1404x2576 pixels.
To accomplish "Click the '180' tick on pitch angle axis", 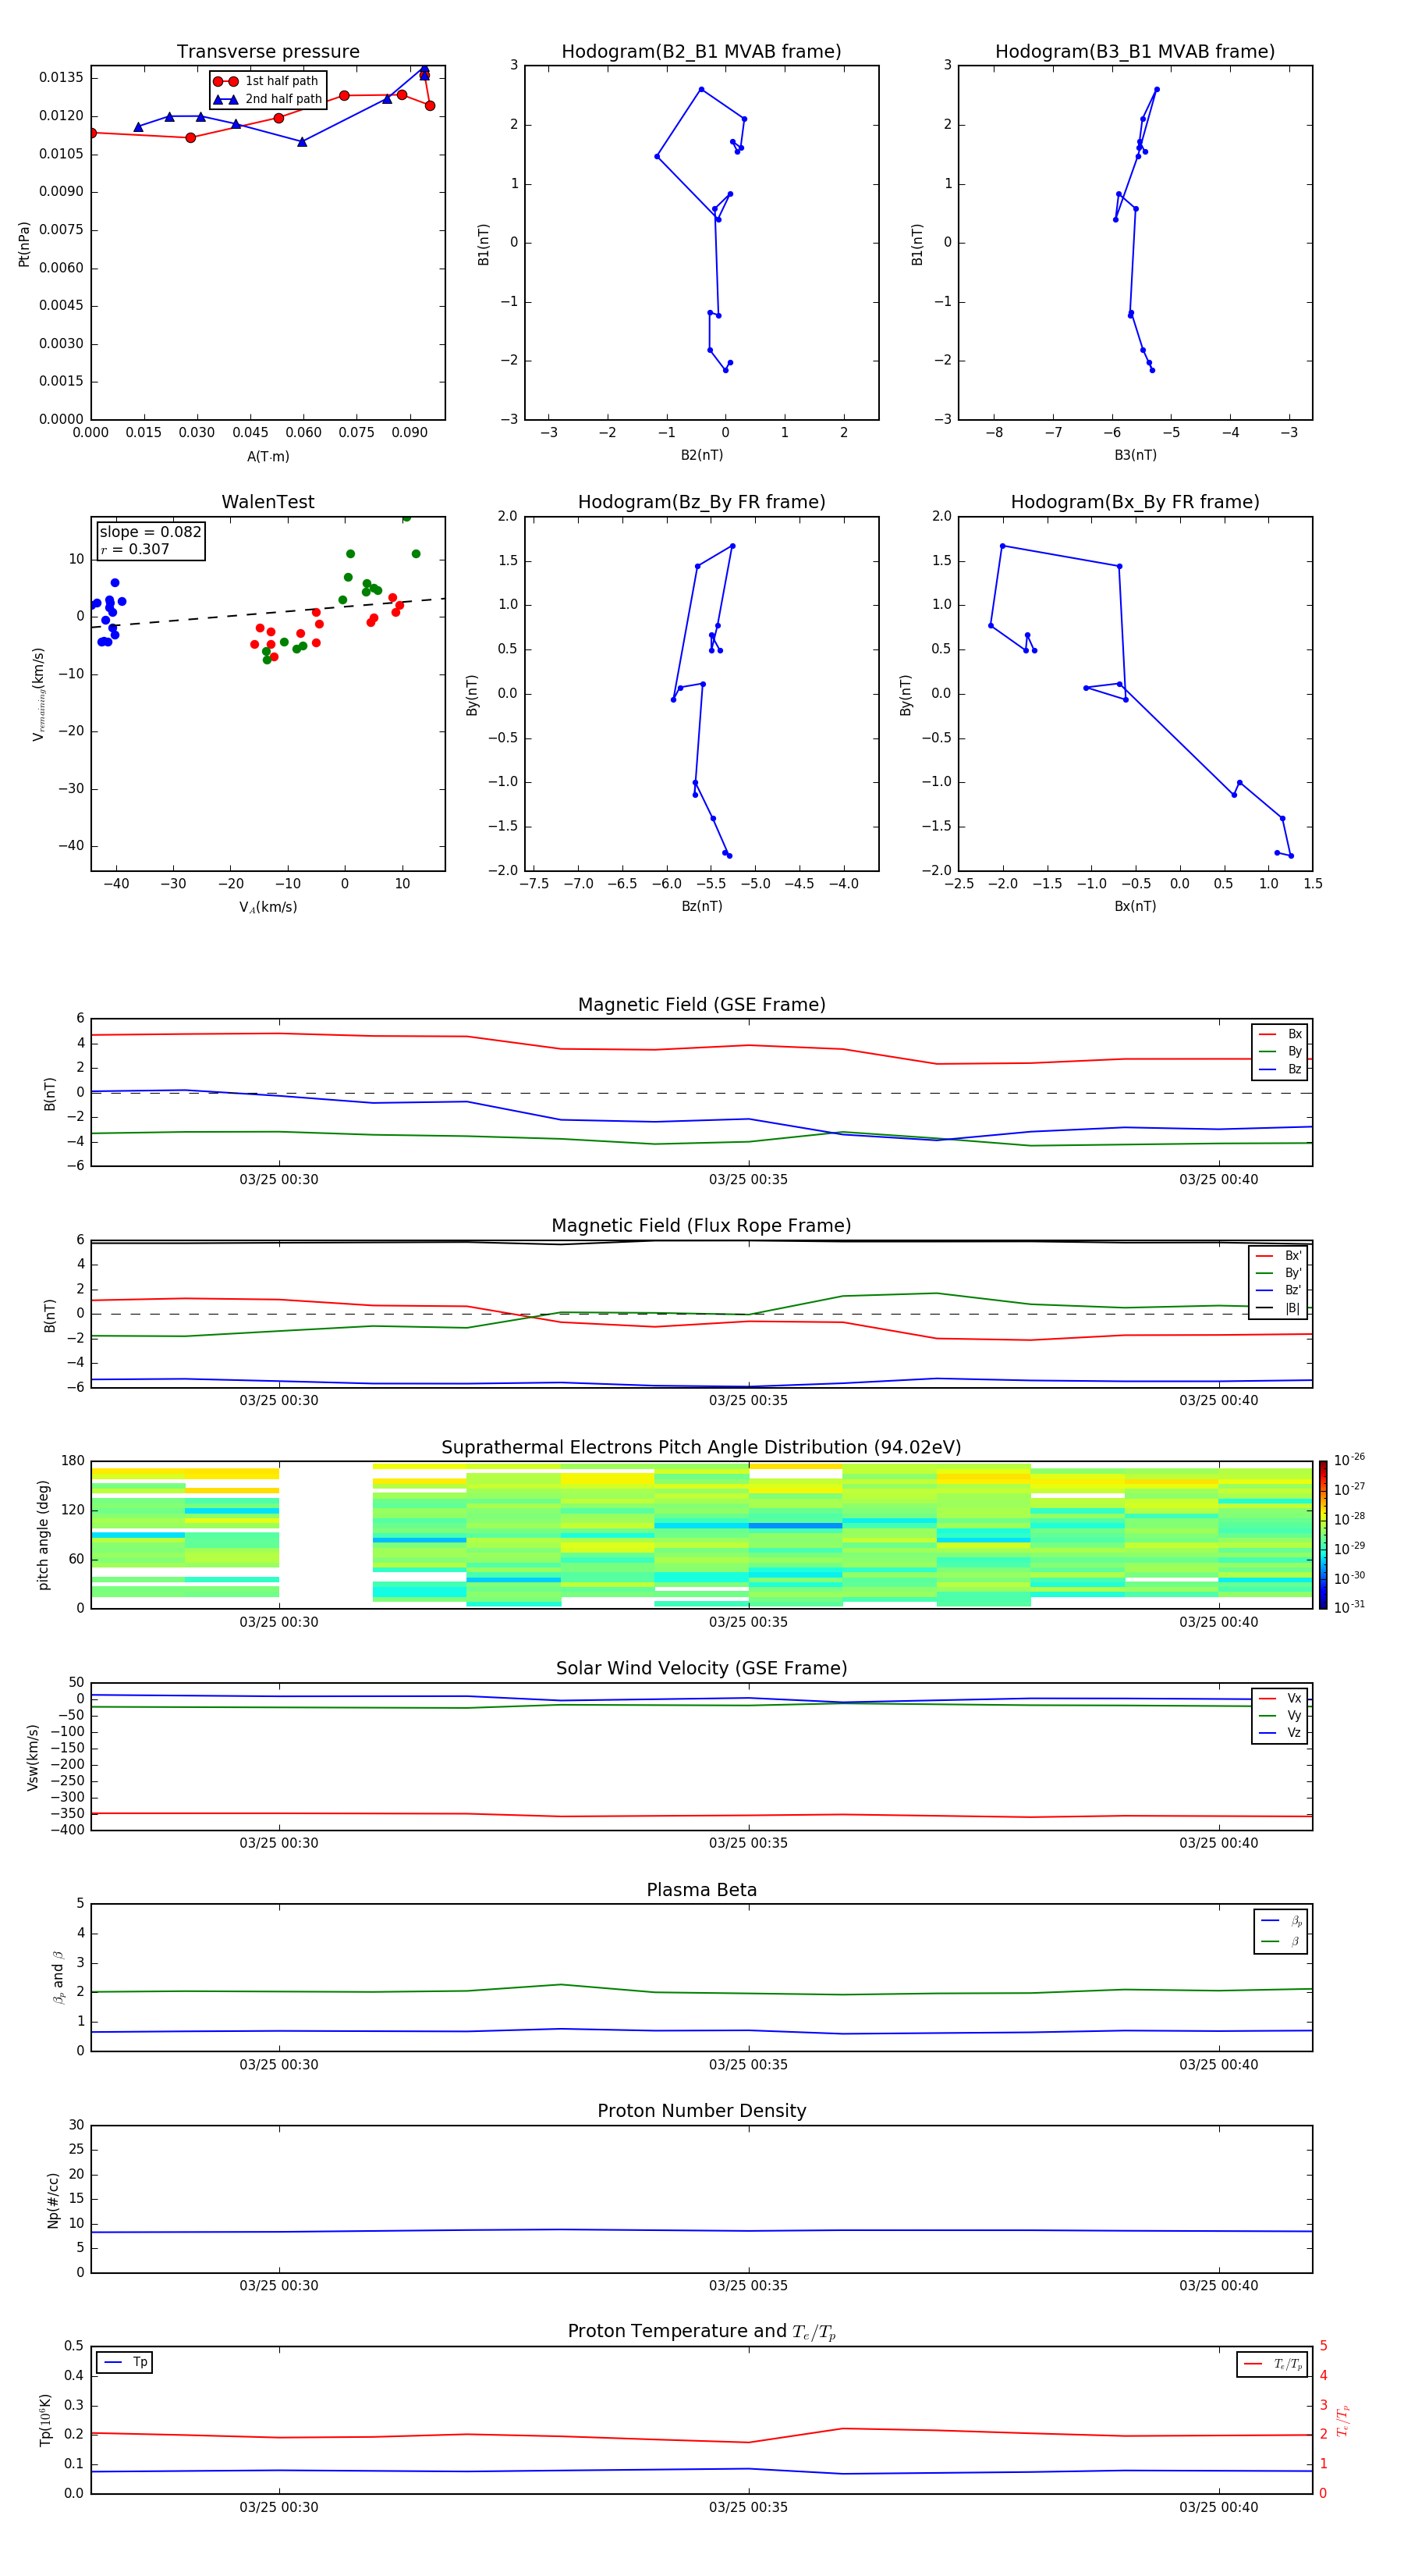I will coord(73,1461).
